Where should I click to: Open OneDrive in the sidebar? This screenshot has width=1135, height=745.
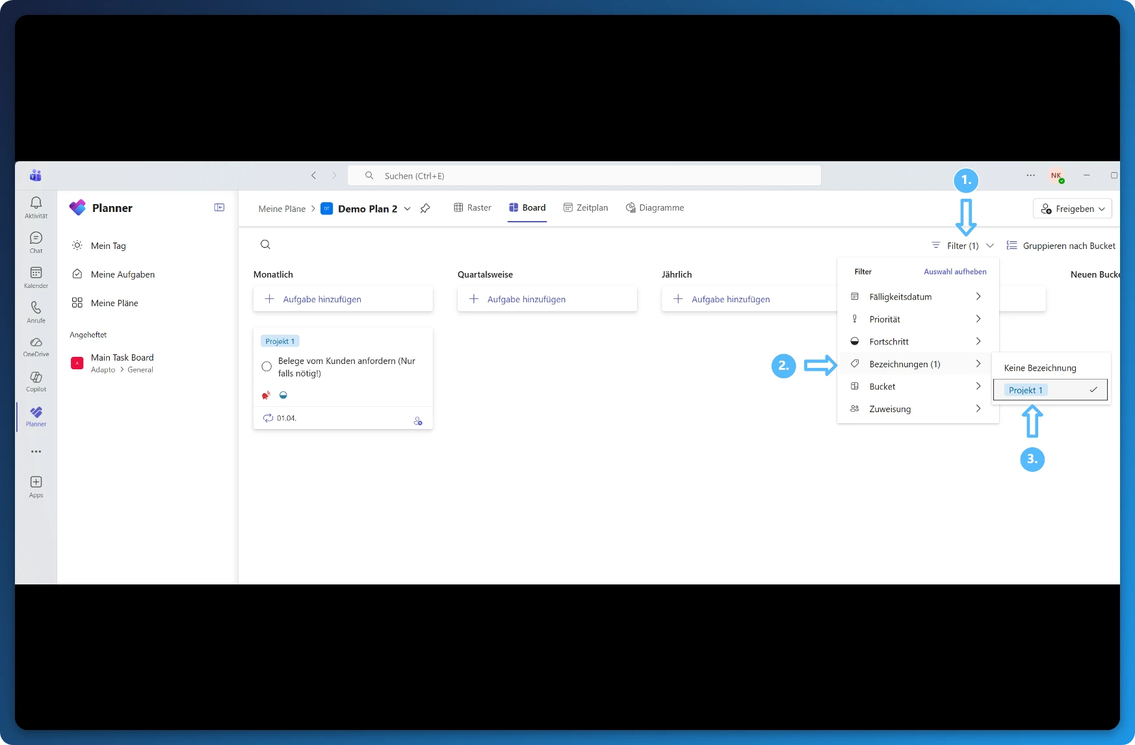[36, 346]
